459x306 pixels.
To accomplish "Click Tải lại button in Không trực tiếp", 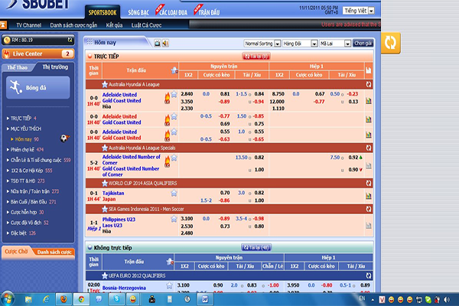I will (256, 248).
